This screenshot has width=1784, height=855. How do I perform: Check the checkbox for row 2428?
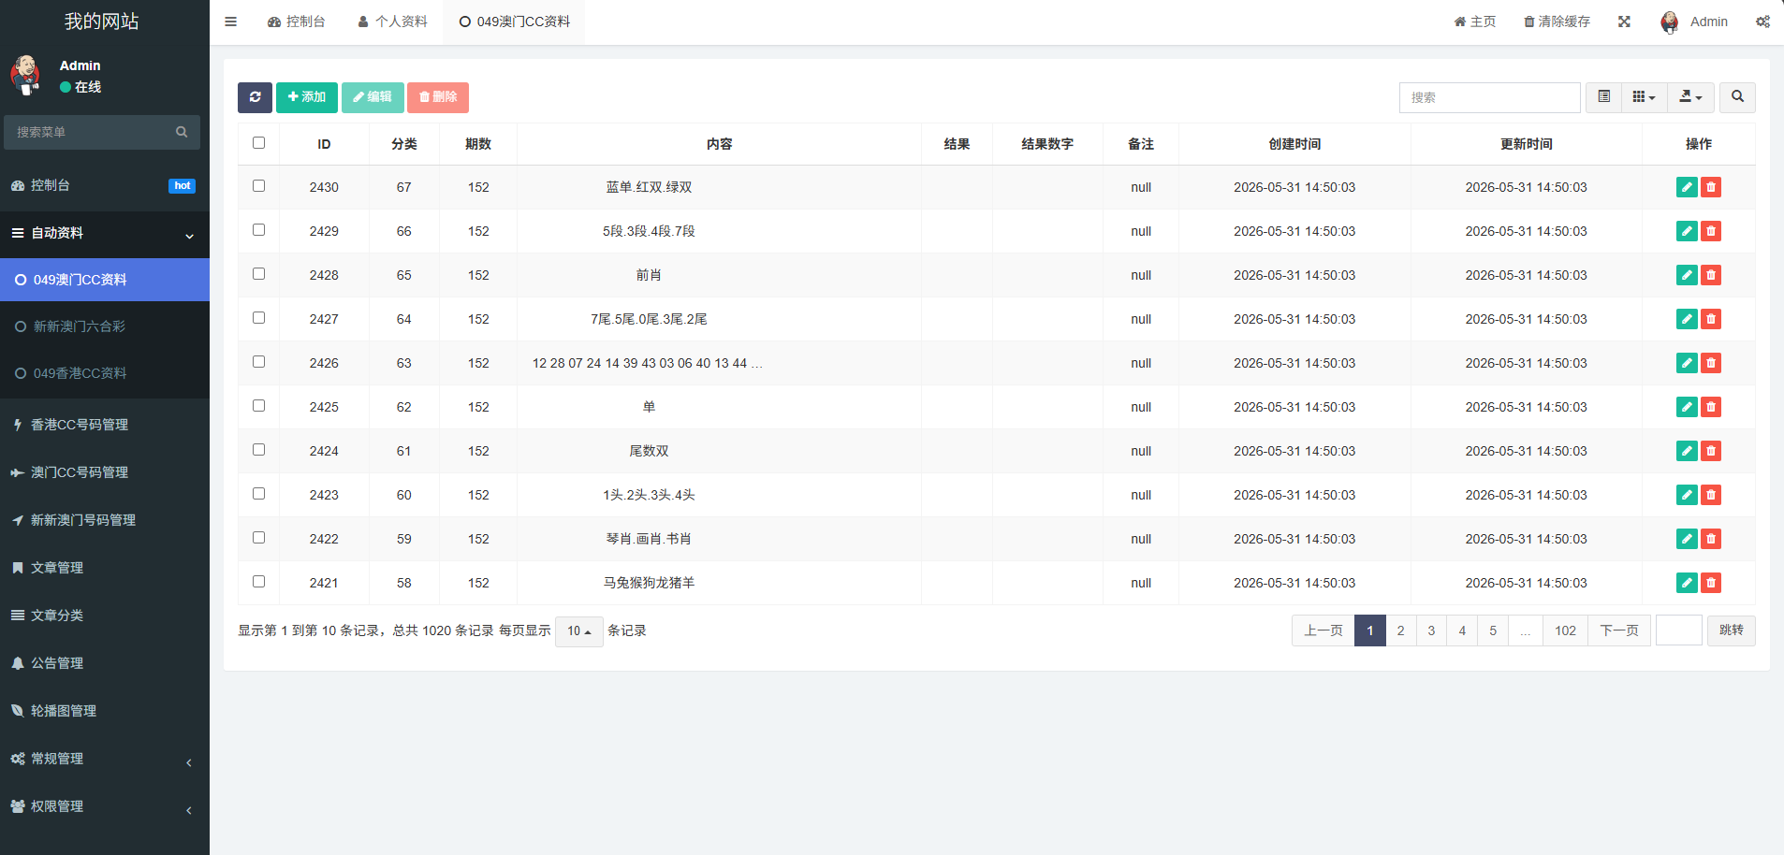point(259,274)
